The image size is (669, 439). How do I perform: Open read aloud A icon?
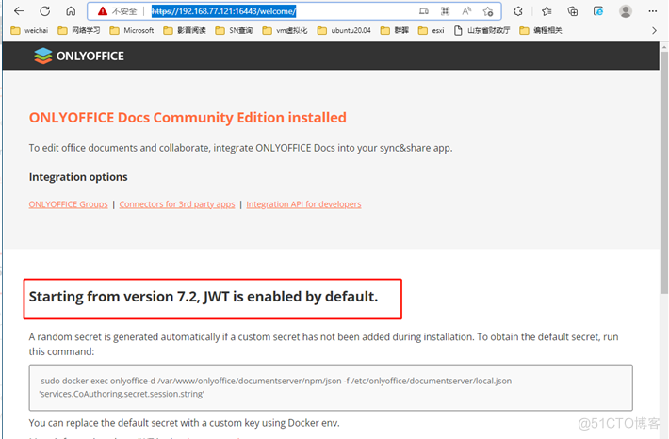[x=466, y=11]
